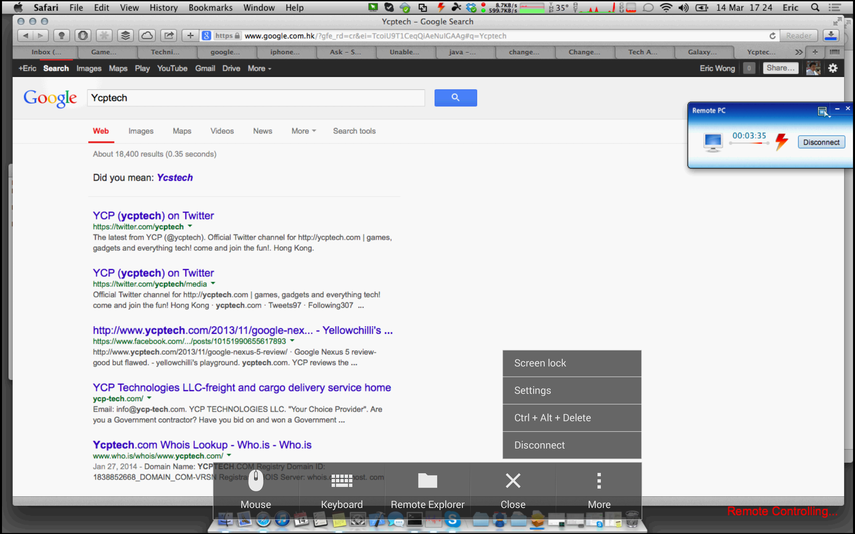This screenshot has width=855, height=534.
Task: Switch to the Inbox tab
Action: (45, 52)
